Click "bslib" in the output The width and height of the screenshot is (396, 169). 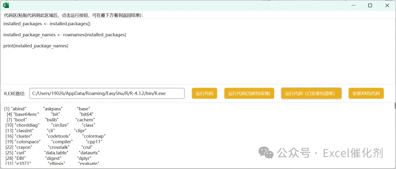[52, 120]
